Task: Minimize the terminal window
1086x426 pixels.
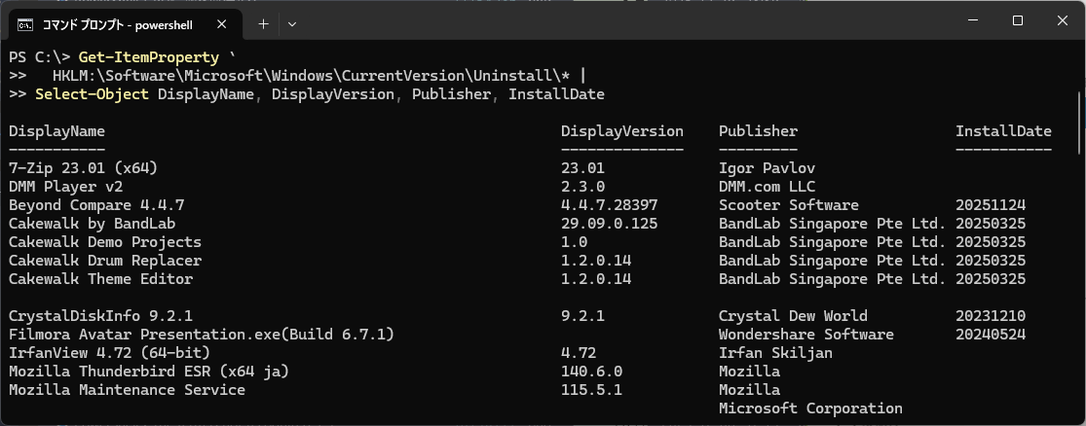Action: (972, 21)
